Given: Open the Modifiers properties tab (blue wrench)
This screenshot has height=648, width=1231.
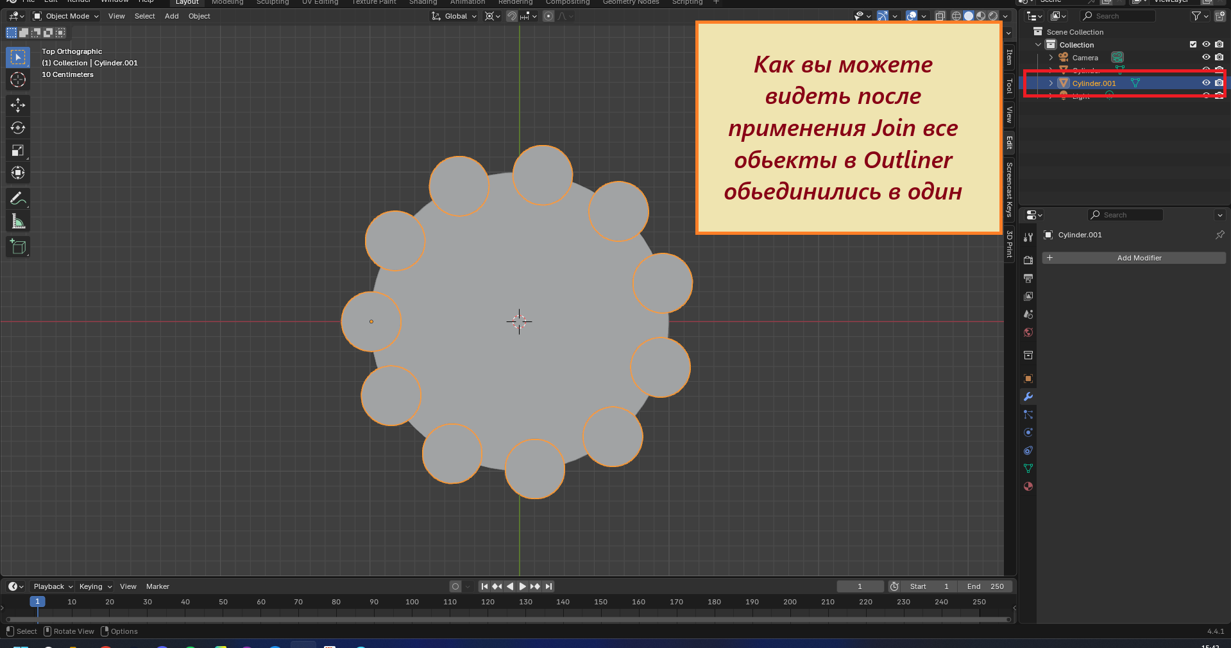Looking at the screenshot, I should 1028,396.
